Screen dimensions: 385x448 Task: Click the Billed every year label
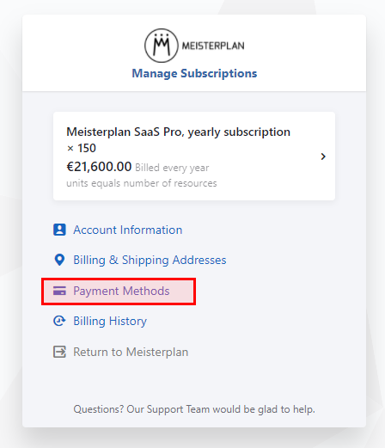pyautogui.click(x=172, y=168)
